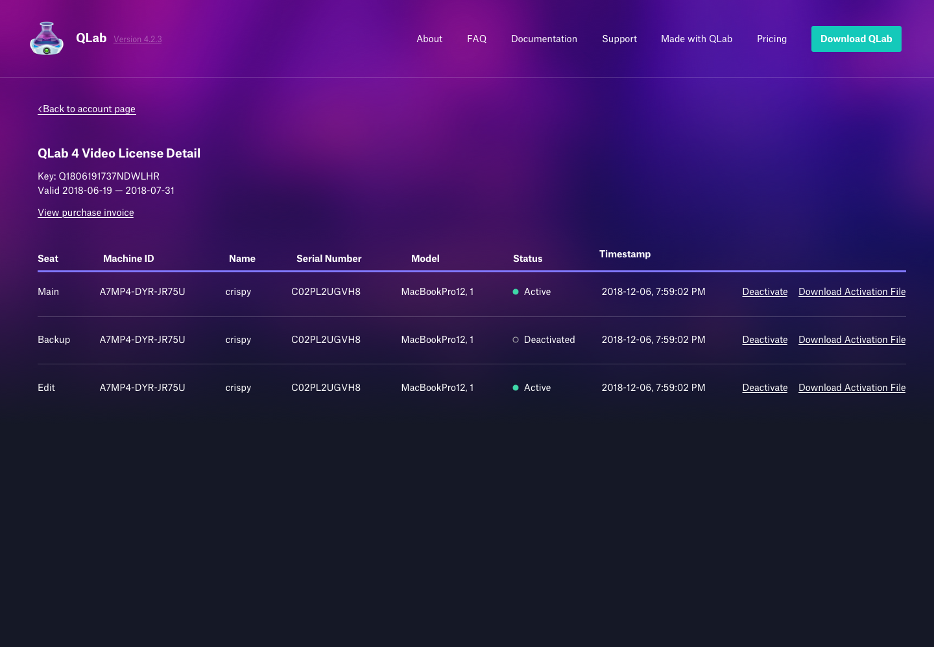
Task: Open Made with QLab page
Action: (x=697, y=39)
